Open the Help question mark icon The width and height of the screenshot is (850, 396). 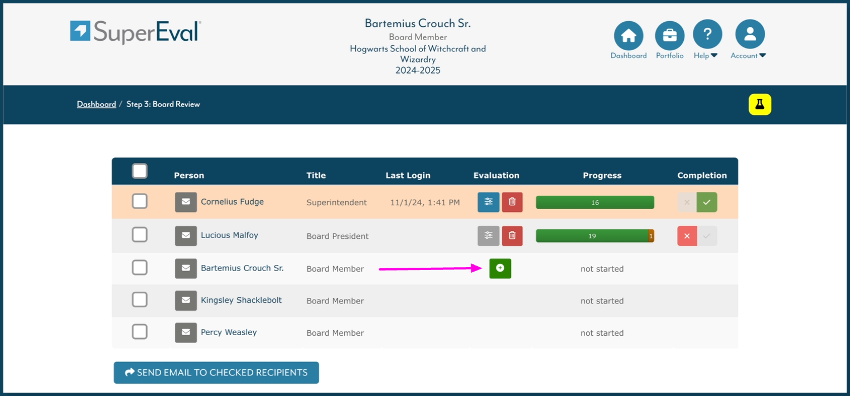coord(707,35)
